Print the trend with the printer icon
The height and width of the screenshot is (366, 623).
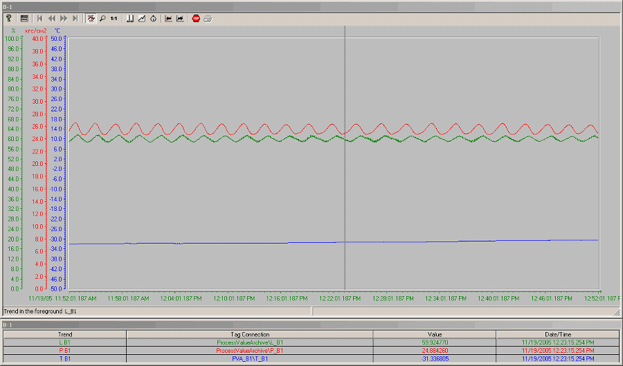tap(208, 19)
